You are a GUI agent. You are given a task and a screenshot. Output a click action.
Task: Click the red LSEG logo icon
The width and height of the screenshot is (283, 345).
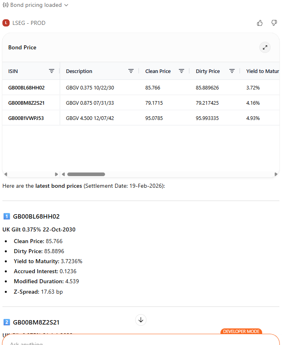6,23
